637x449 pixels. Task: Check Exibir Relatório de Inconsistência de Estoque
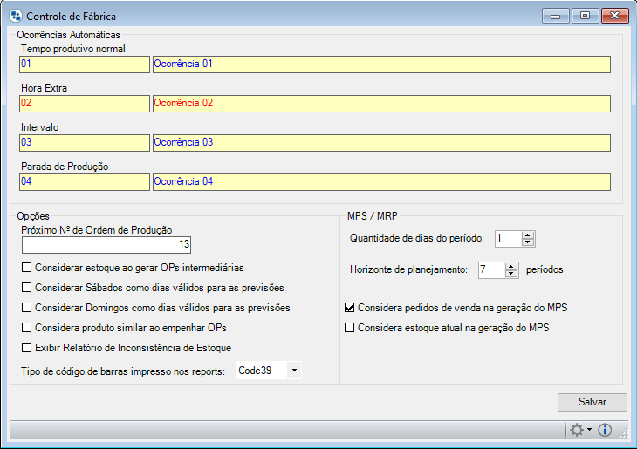tap(27, 348)
